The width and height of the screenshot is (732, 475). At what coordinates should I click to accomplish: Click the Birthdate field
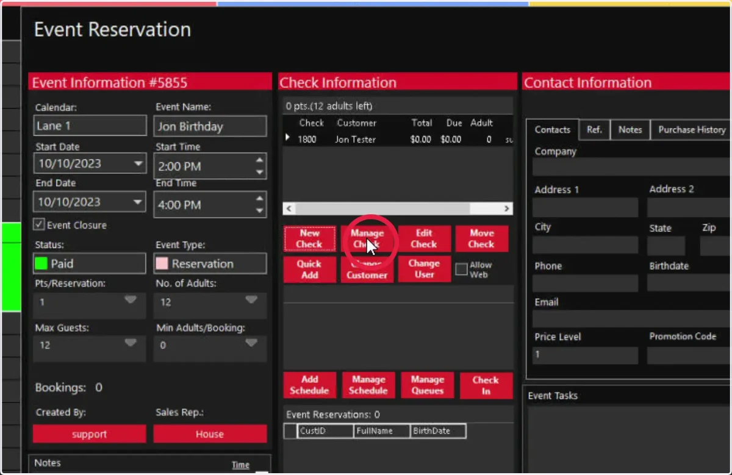689,283
